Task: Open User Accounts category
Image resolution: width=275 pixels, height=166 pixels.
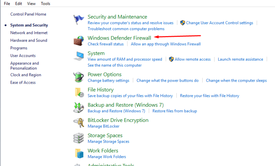Action: click(x=23, y=56)
